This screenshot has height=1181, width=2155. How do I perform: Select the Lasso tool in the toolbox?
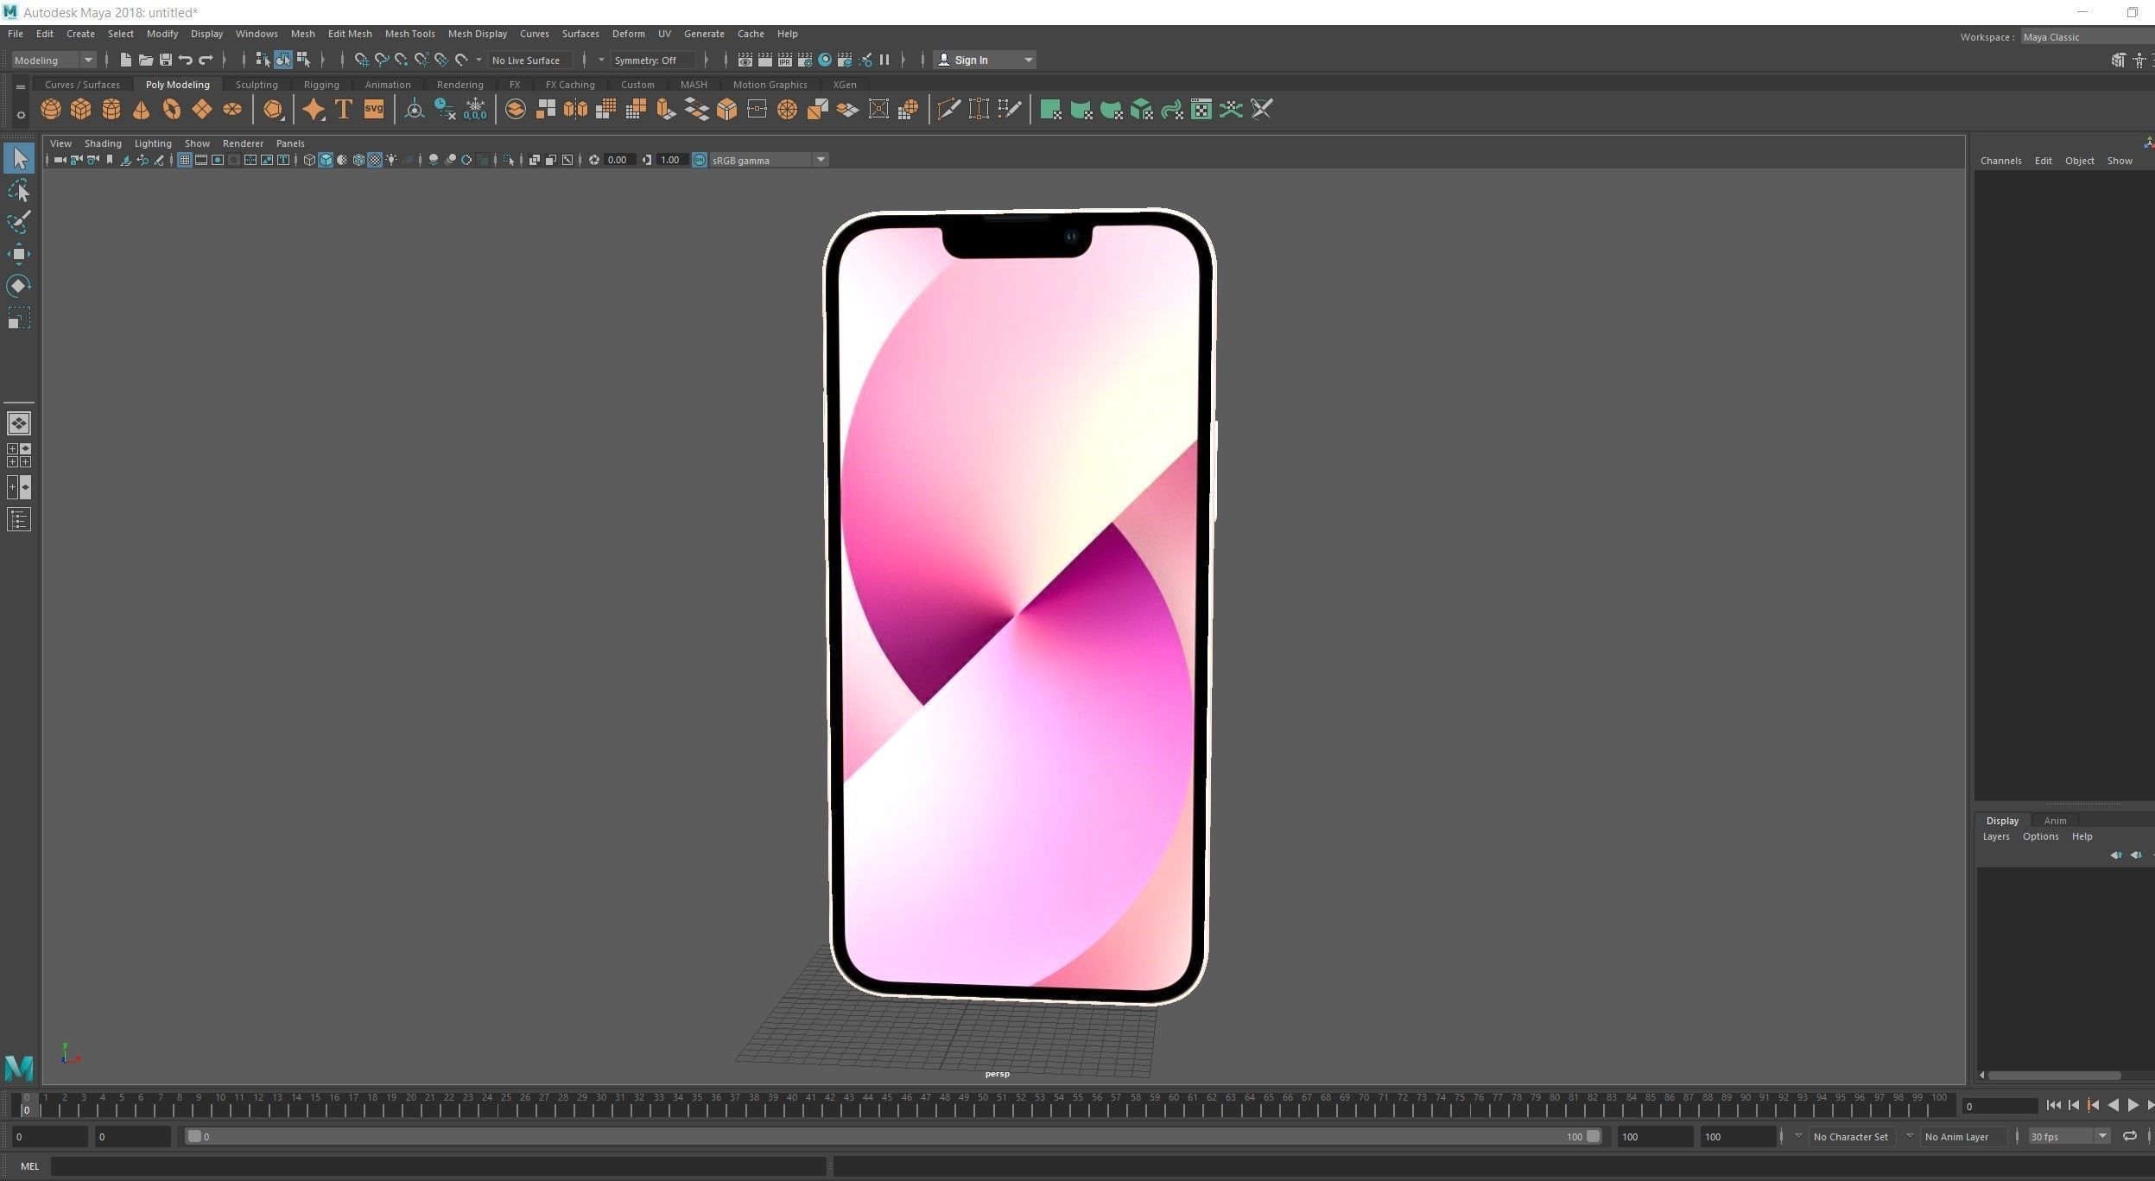pyautogui.click(x=19, y=190)
